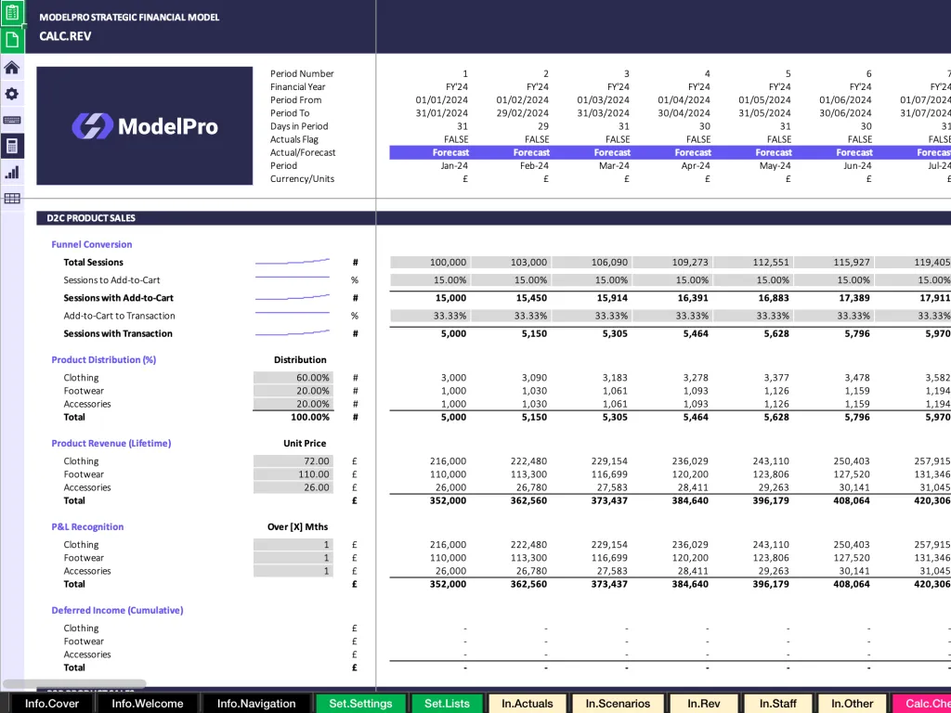The image size is (951, 713).
Task: Click the table grid icon in sidebar
Action: pyautogui.click(x=12, y=198)
